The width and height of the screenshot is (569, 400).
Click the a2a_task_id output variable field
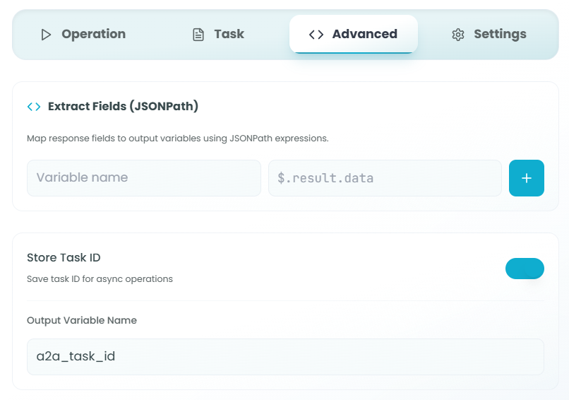pos(285,356)
